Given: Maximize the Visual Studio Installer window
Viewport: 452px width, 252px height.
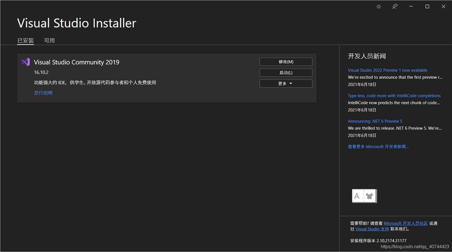Looking at the screenshot, I should click(427, 6).
